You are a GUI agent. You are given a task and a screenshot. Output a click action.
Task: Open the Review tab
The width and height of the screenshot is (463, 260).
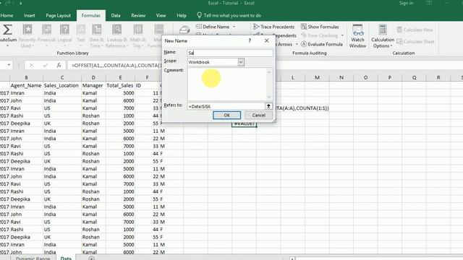[138, 16]
